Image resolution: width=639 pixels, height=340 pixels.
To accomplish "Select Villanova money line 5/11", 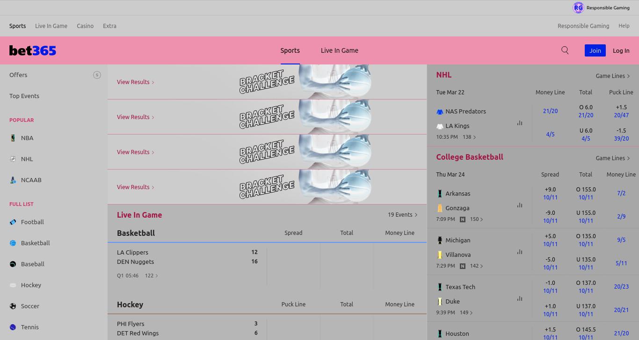I will pos(621,263).
